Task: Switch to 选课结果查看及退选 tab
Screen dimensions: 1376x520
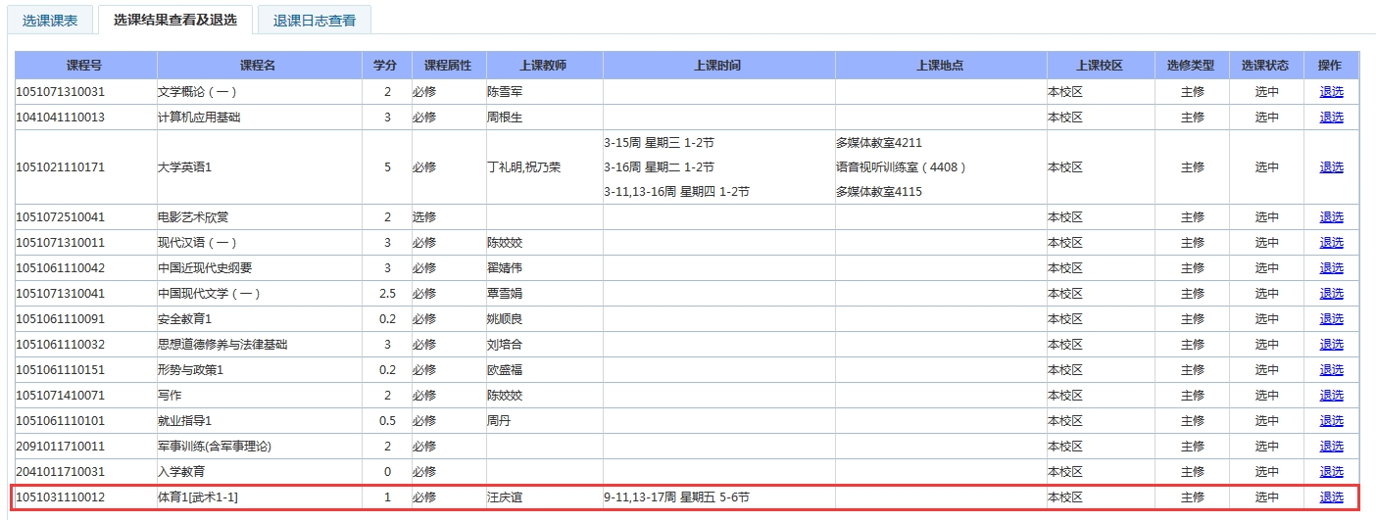Action: [174, 20]
